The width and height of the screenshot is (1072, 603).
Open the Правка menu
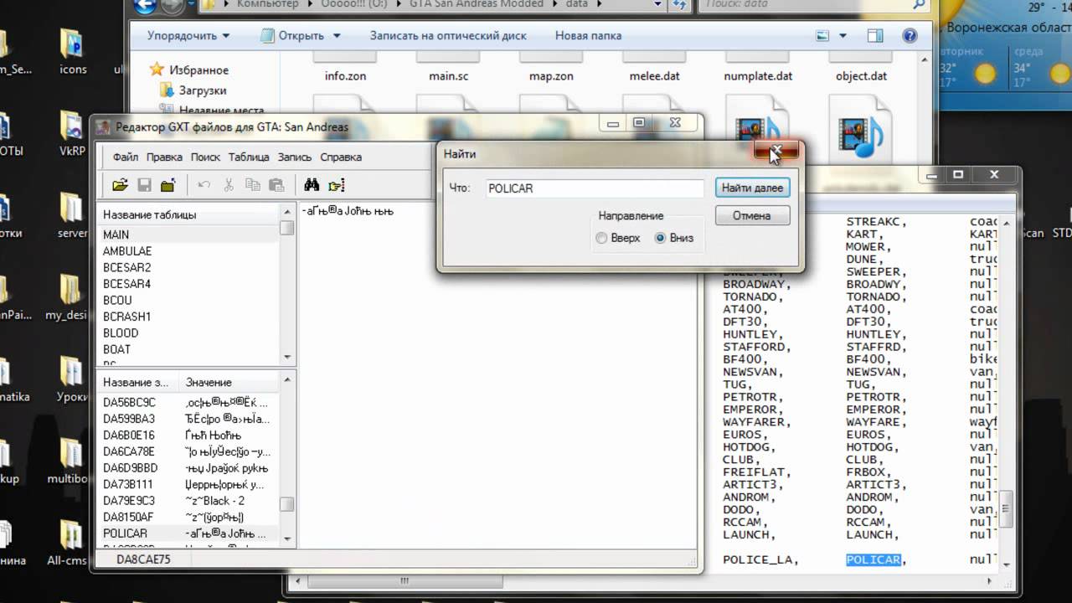164,157
